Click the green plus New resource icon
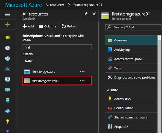This screenshot has height=133, width=162. coord(8,25)
